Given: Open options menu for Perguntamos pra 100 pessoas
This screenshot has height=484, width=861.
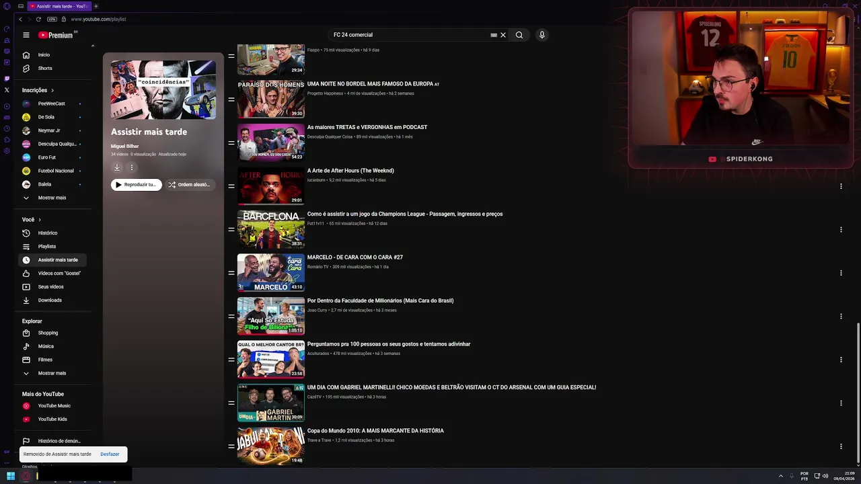Looking at the screenshot, I should [841, 360].
